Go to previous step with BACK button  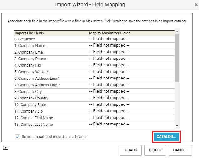pyautogui.click(x=131, y=150)
